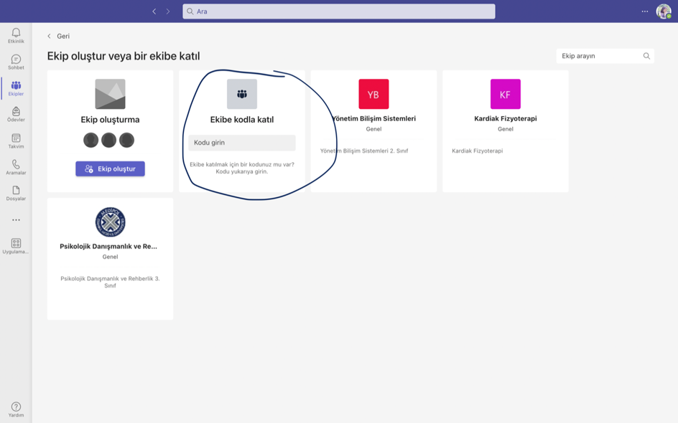
Task: Open Psikolojik Danışmanlık team logo
Action: [x=111, y=222]
